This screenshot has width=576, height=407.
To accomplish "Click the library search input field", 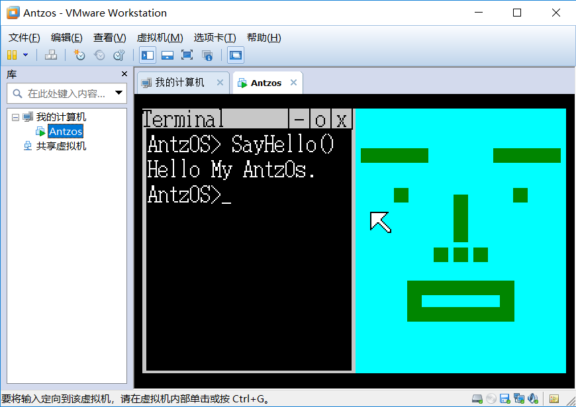I will tap(66, 94).
